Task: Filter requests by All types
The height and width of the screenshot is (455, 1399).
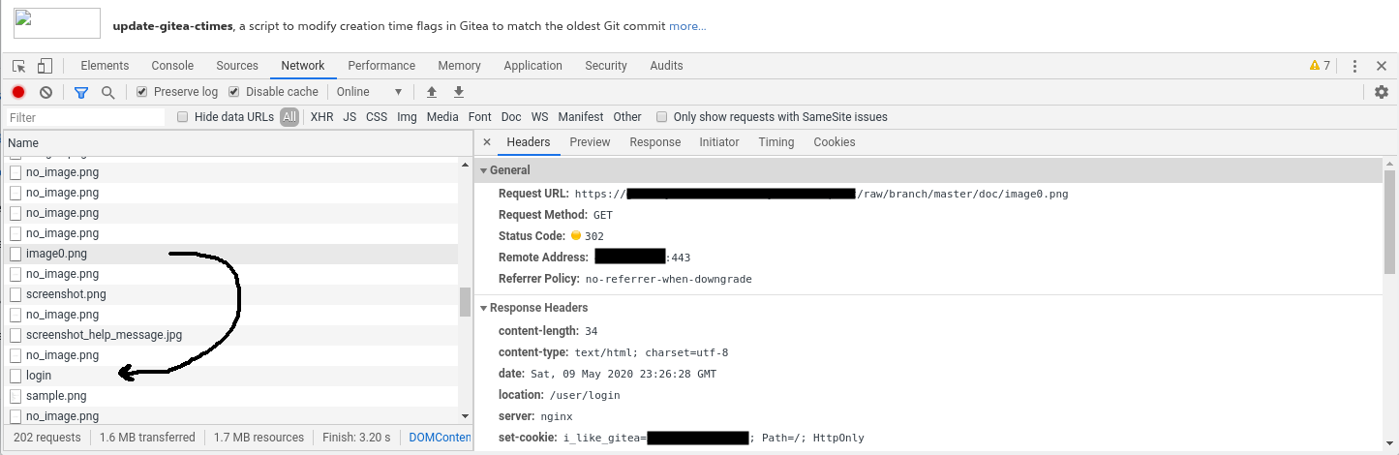Action: click(289, 117)
